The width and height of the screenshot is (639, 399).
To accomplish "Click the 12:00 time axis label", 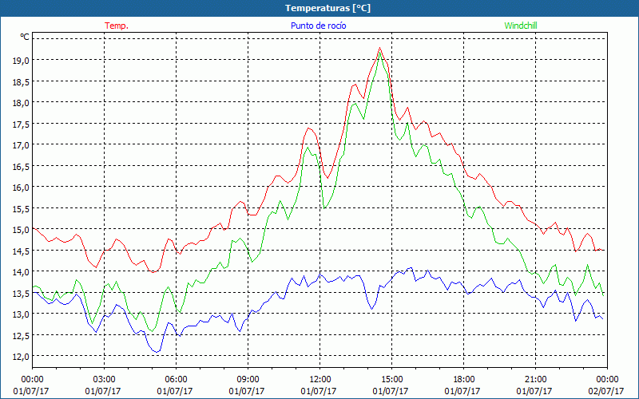I will (x=320, y=379).
